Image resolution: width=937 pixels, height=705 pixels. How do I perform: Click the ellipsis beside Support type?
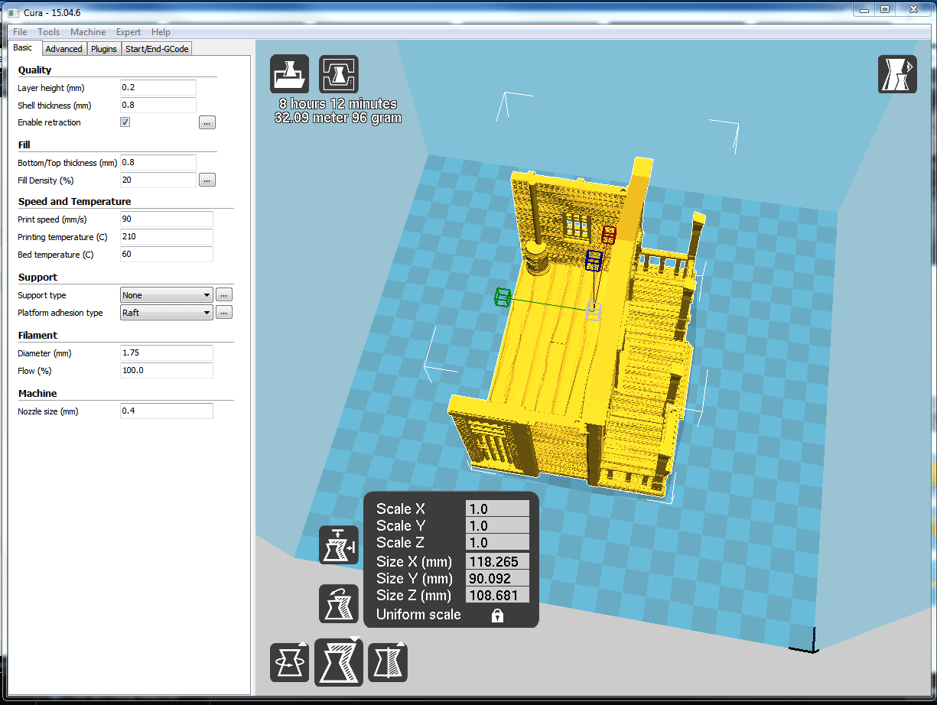tap(224, 294)
